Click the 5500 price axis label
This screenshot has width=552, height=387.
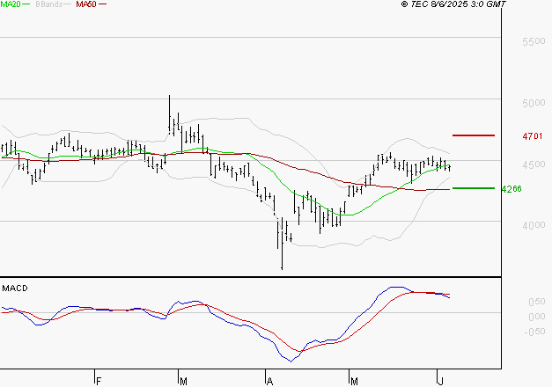534,42
